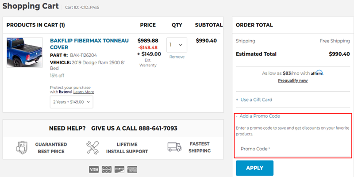Collapse the Add a Promo Code section
Image resolution: width=354 pixels, height=177 pixels.
click(x=258, y=116)
